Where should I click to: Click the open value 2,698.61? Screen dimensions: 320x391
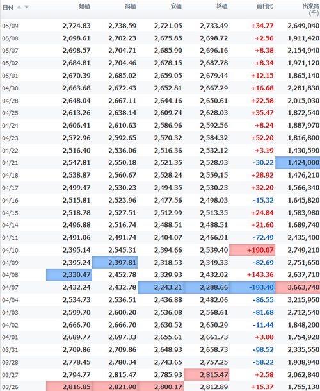[76, 38]
